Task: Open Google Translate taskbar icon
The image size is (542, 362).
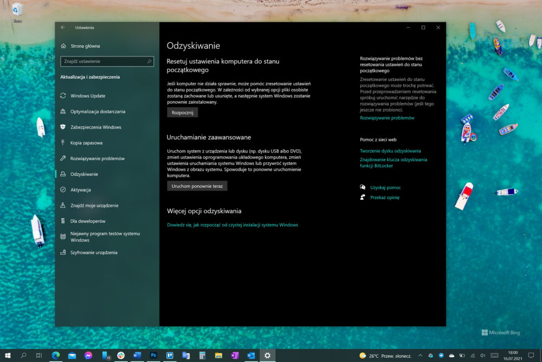Action: (x=186, y=355)
